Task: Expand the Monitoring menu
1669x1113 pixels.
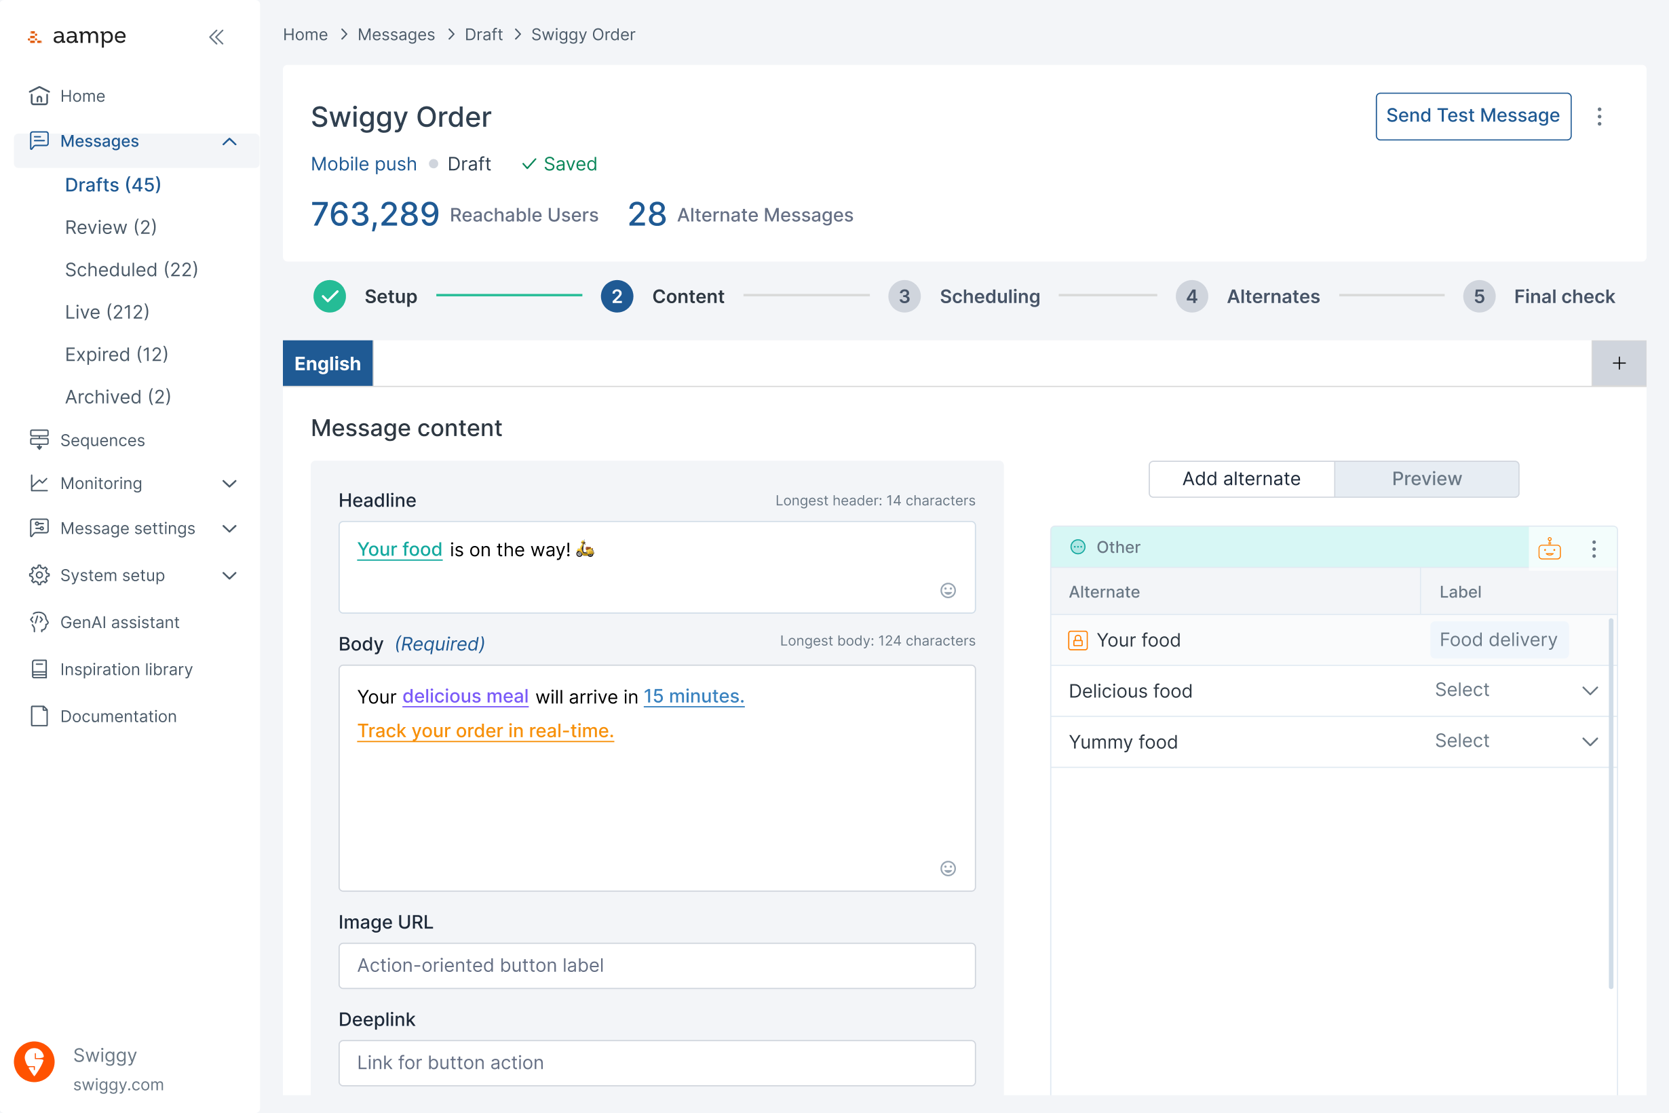Action: pos(229,484)
